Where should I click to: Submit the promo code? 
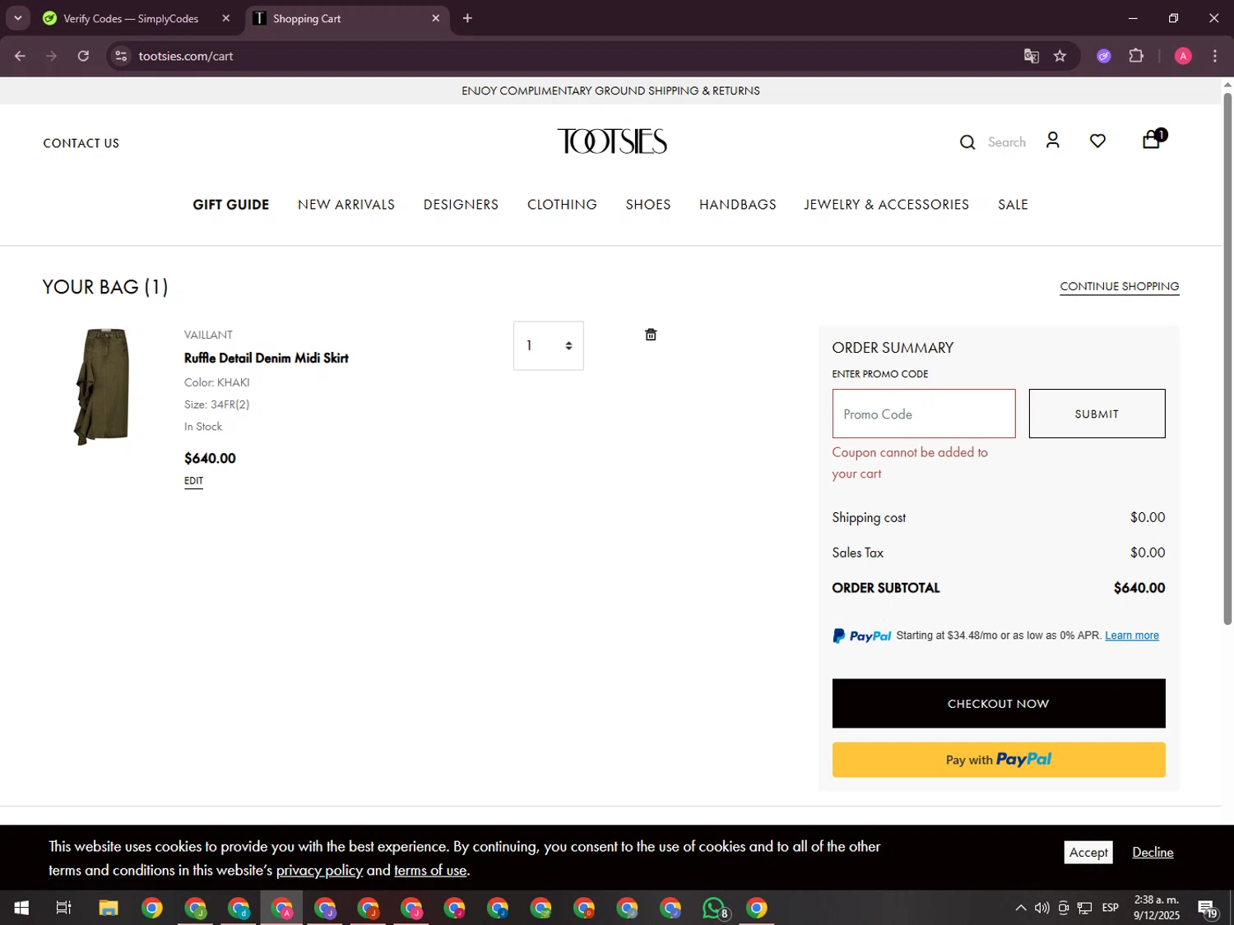tap(1097, 414)
